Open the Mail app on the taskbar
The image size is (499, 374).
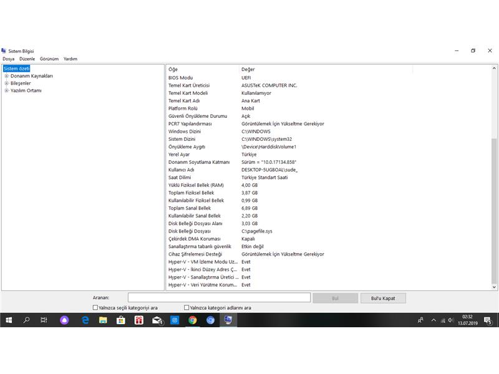(x=157, y=320)
